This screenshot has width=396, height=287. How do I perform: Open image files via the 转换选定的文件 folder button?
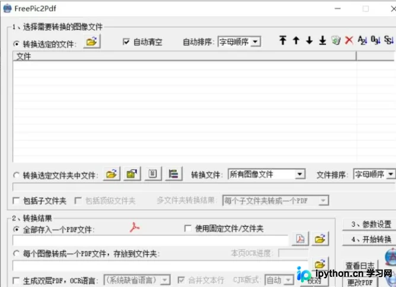click(92, 41)
